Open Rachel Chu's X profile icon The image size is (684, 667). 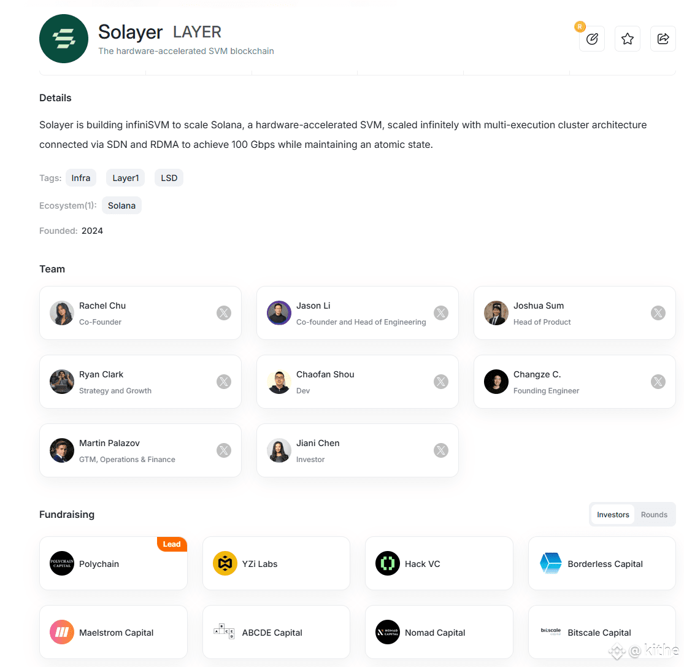coord(224,313)
